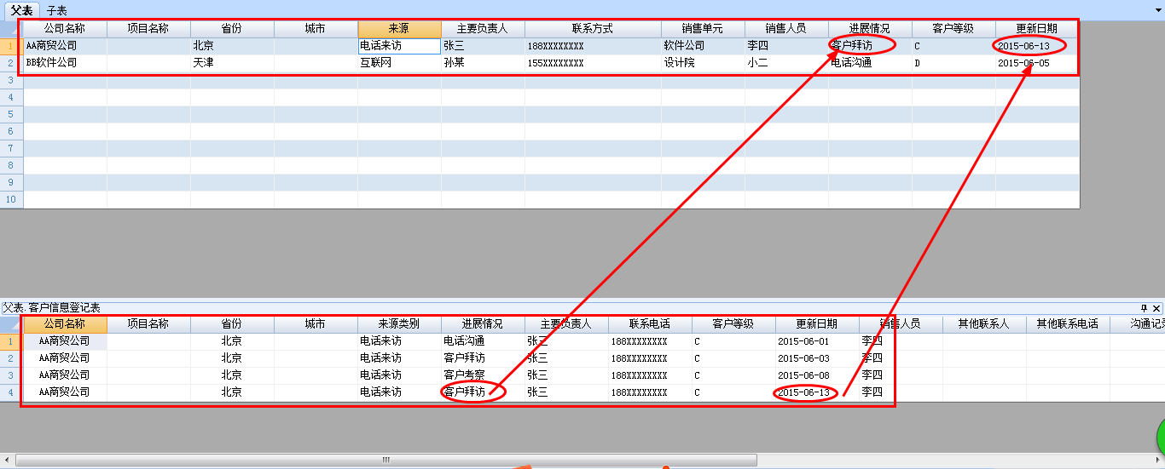
Task: Select the 其他联系电话 column header
Action: [x=1068, y=324]
